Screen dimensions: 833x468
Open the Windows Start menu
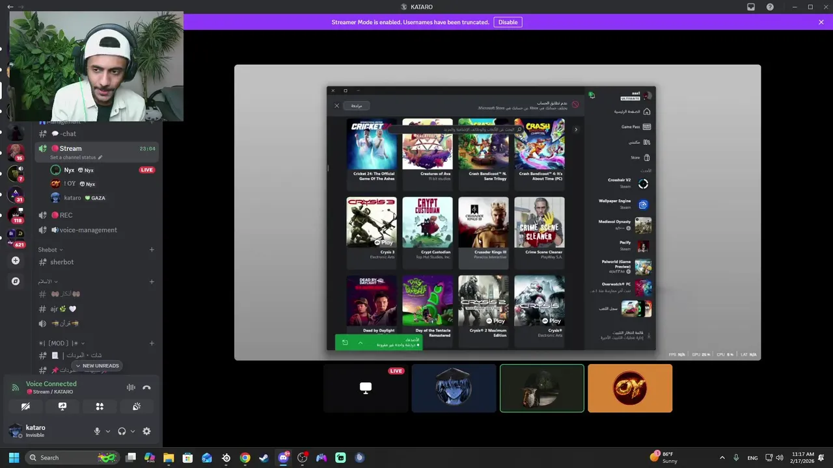point(14,458)
